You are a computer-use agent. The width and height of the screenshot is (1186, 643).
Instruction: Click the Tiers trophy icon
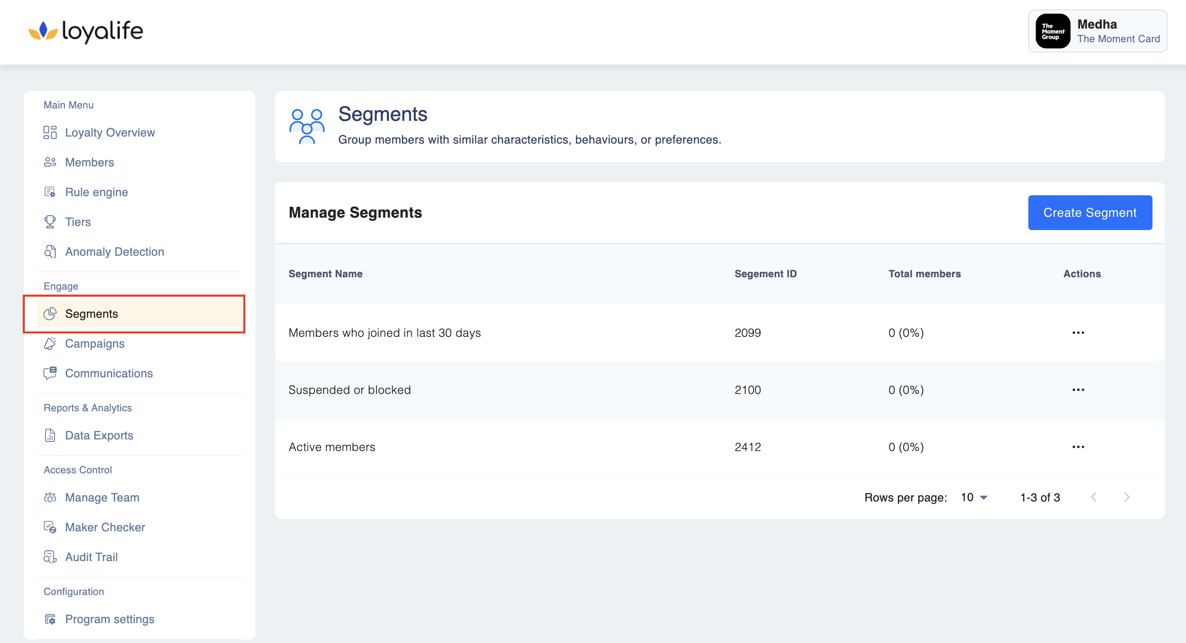pos(50,222)
